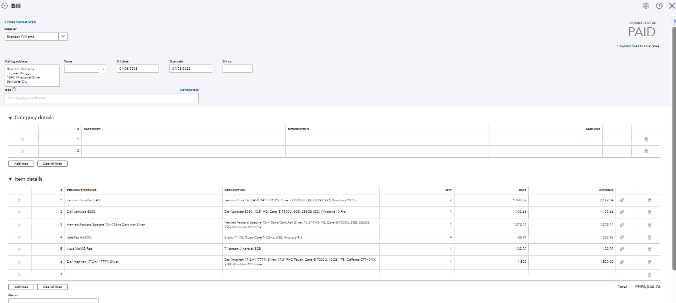Delete category line 1 with trash icon
The width and height of the screenshot is (676, 303).
(646, 139)
